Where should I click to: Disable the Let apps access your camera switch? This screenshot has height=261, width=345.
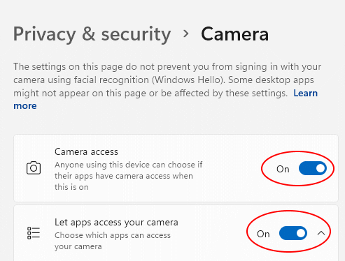coord(293,233)
